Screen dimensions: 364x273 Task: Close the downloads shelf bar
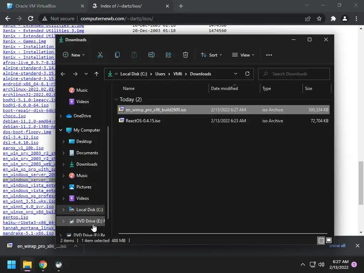click(x=357, y=246)
